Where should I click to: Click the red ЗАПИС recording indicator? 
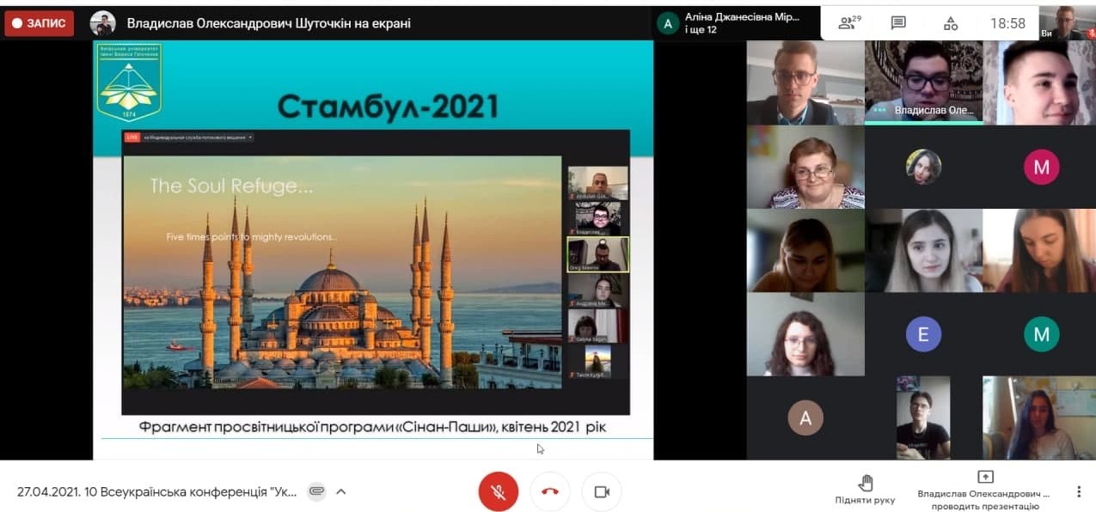coord(40,23)
